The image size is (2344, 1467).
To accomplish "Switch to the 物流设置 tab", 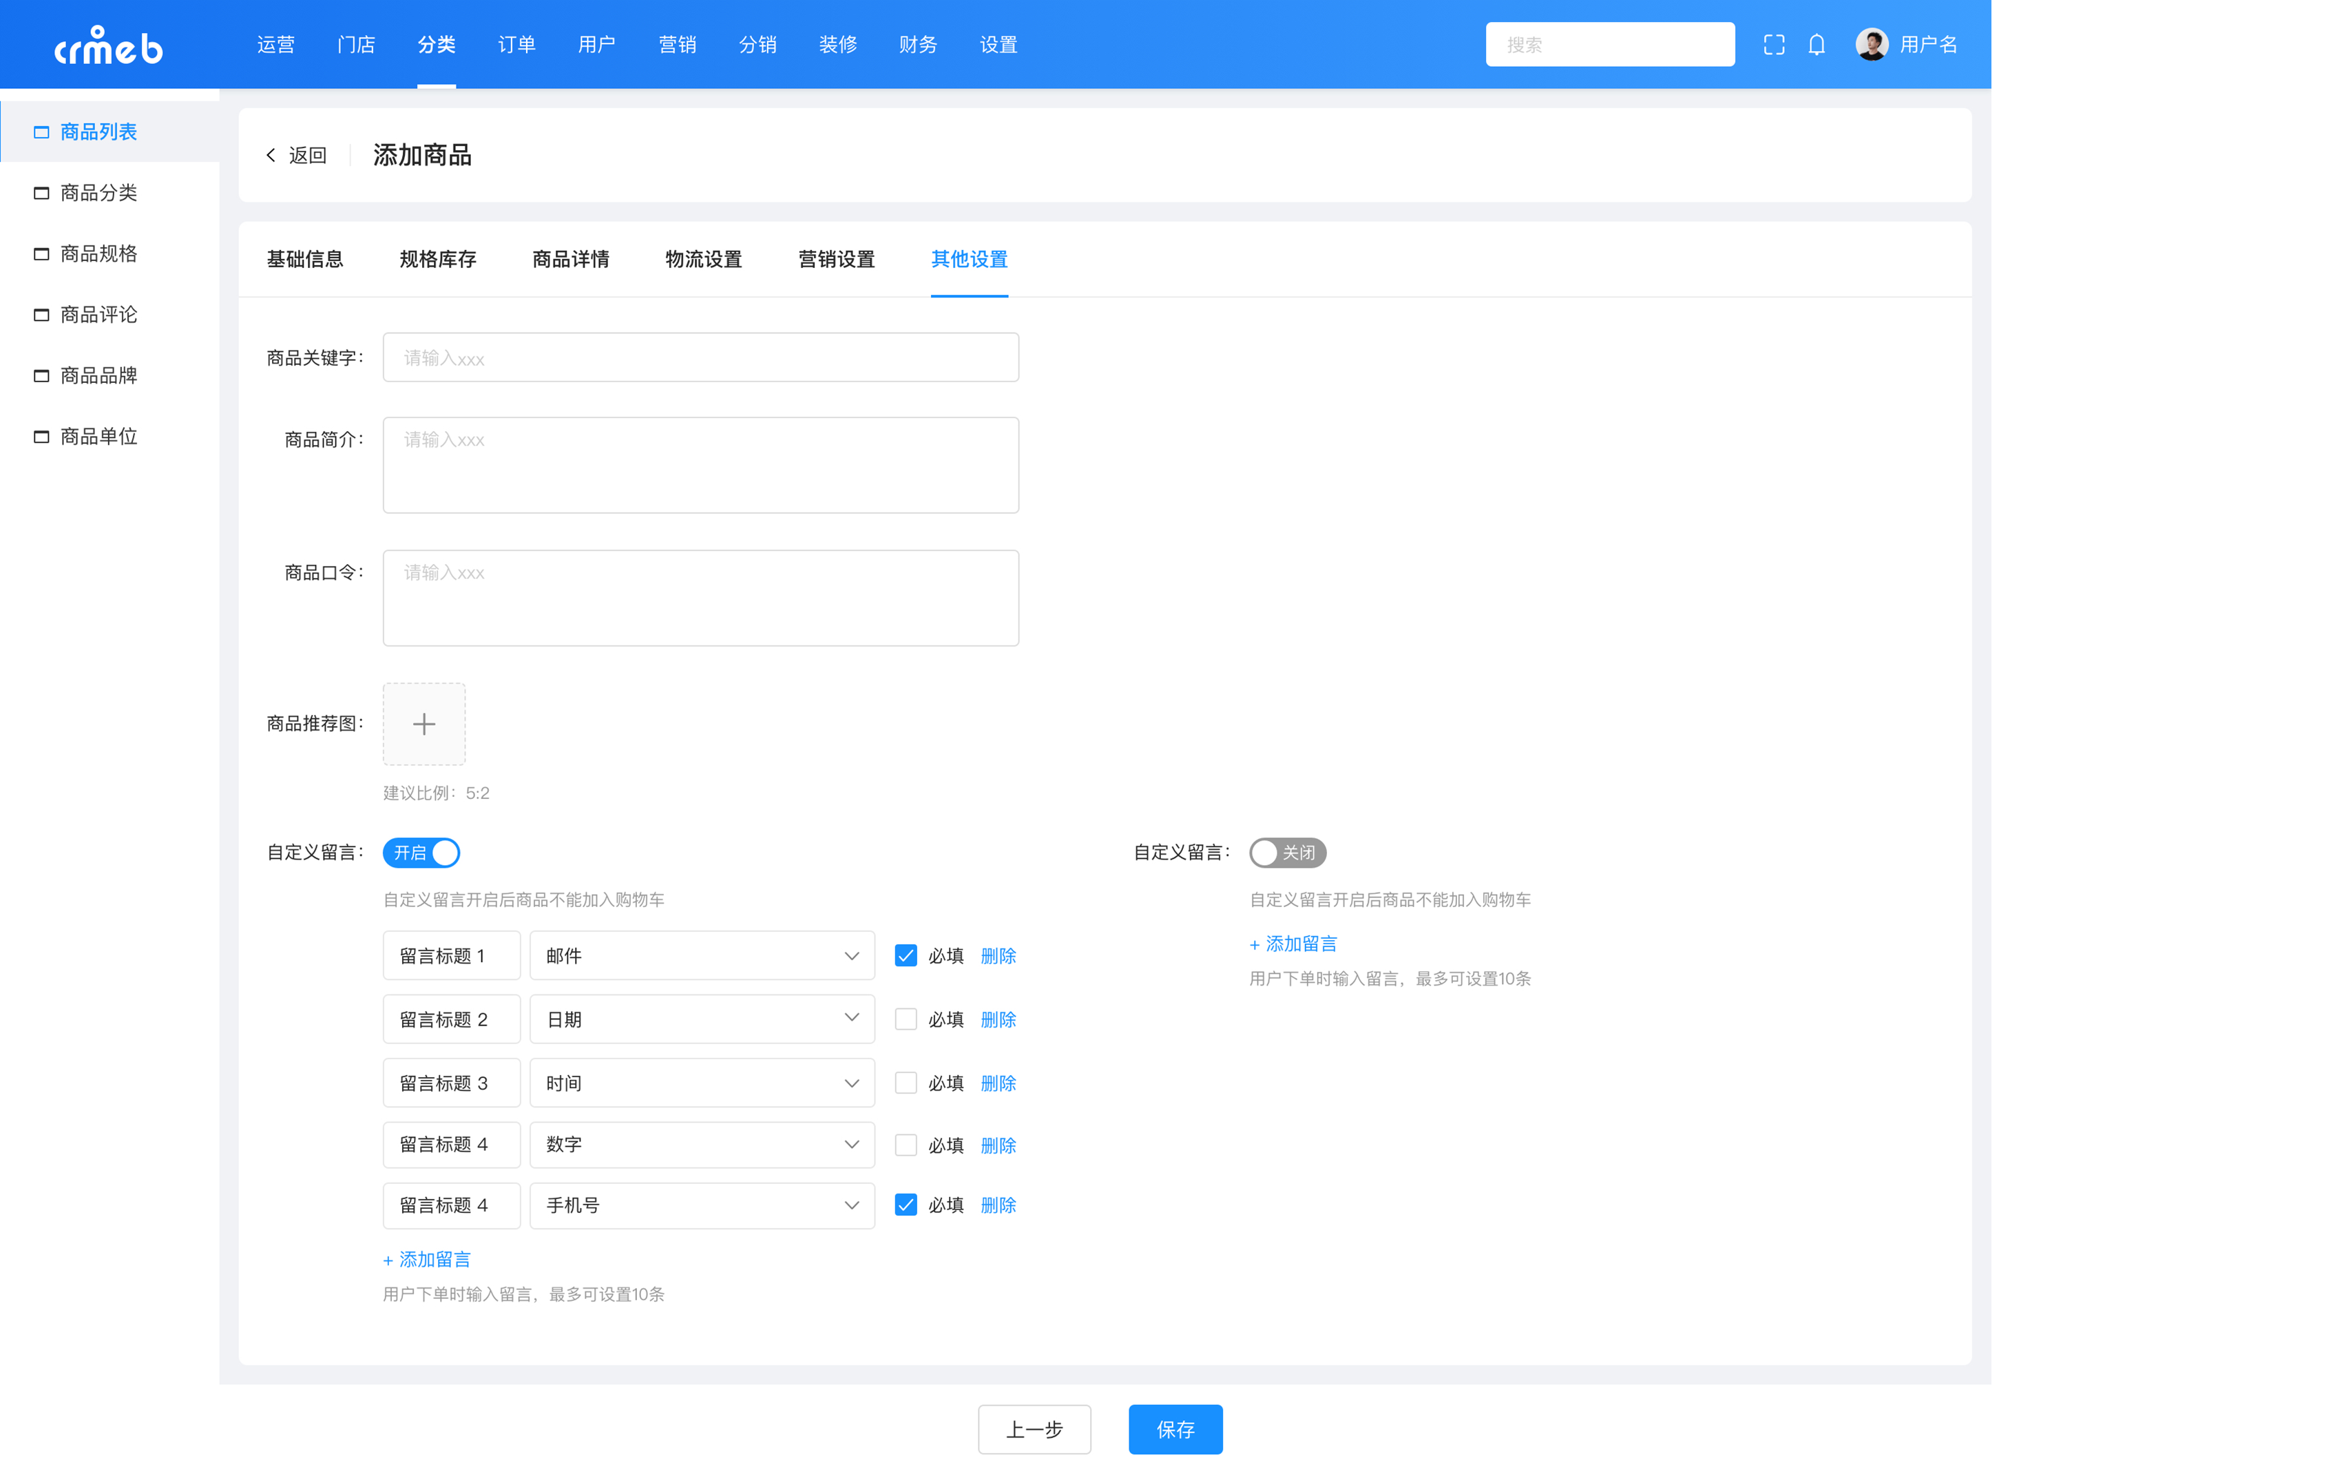I will [x=703, y=259].
